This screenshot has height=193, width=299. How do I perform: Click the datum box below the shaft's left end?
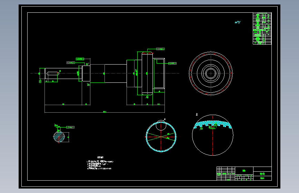40,81
